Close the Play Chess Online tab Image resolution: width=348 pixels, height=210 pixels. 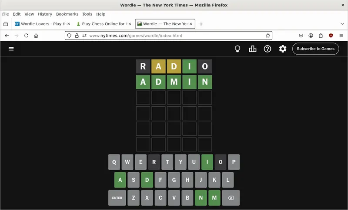[130, 24]
